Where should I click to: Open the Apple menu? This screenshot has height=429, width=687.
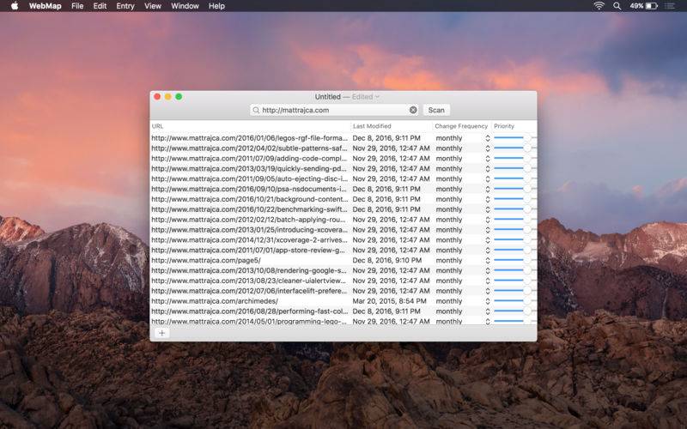click(x=15, y=6)
